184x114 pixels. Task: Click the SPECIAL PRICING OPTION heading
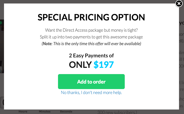[91, 17]
